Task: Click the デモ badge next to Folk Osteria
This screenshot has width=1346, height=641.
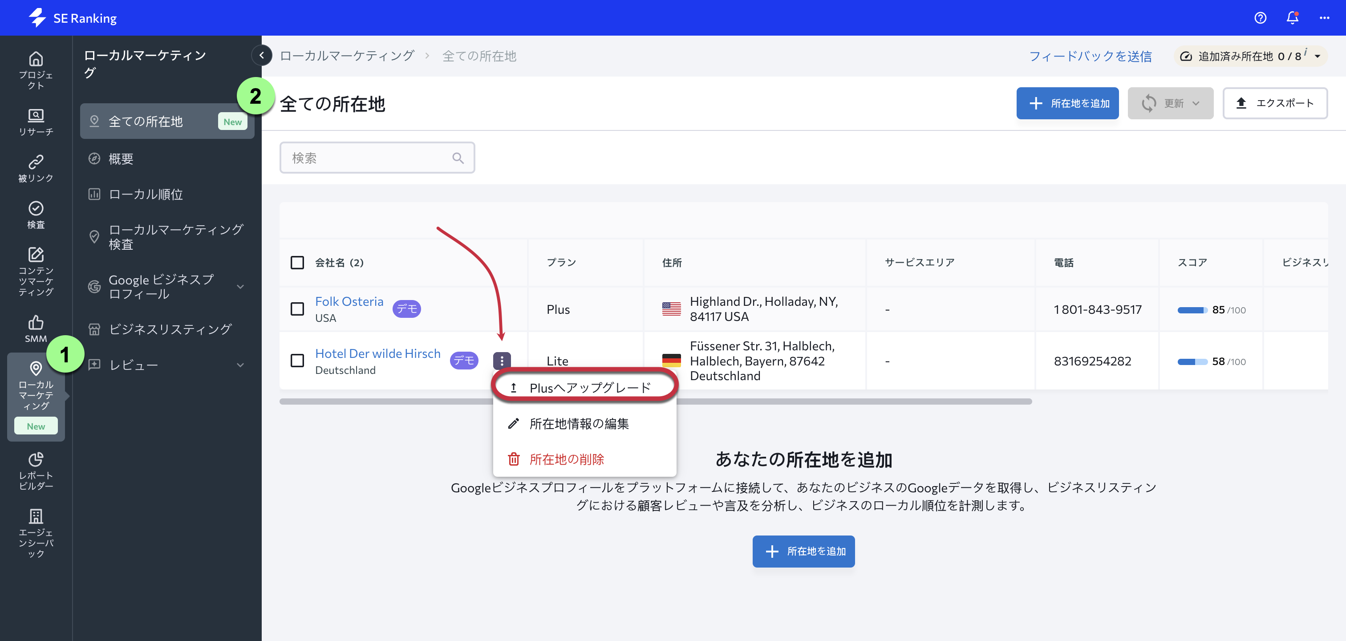Action: [x=406, y=309]
